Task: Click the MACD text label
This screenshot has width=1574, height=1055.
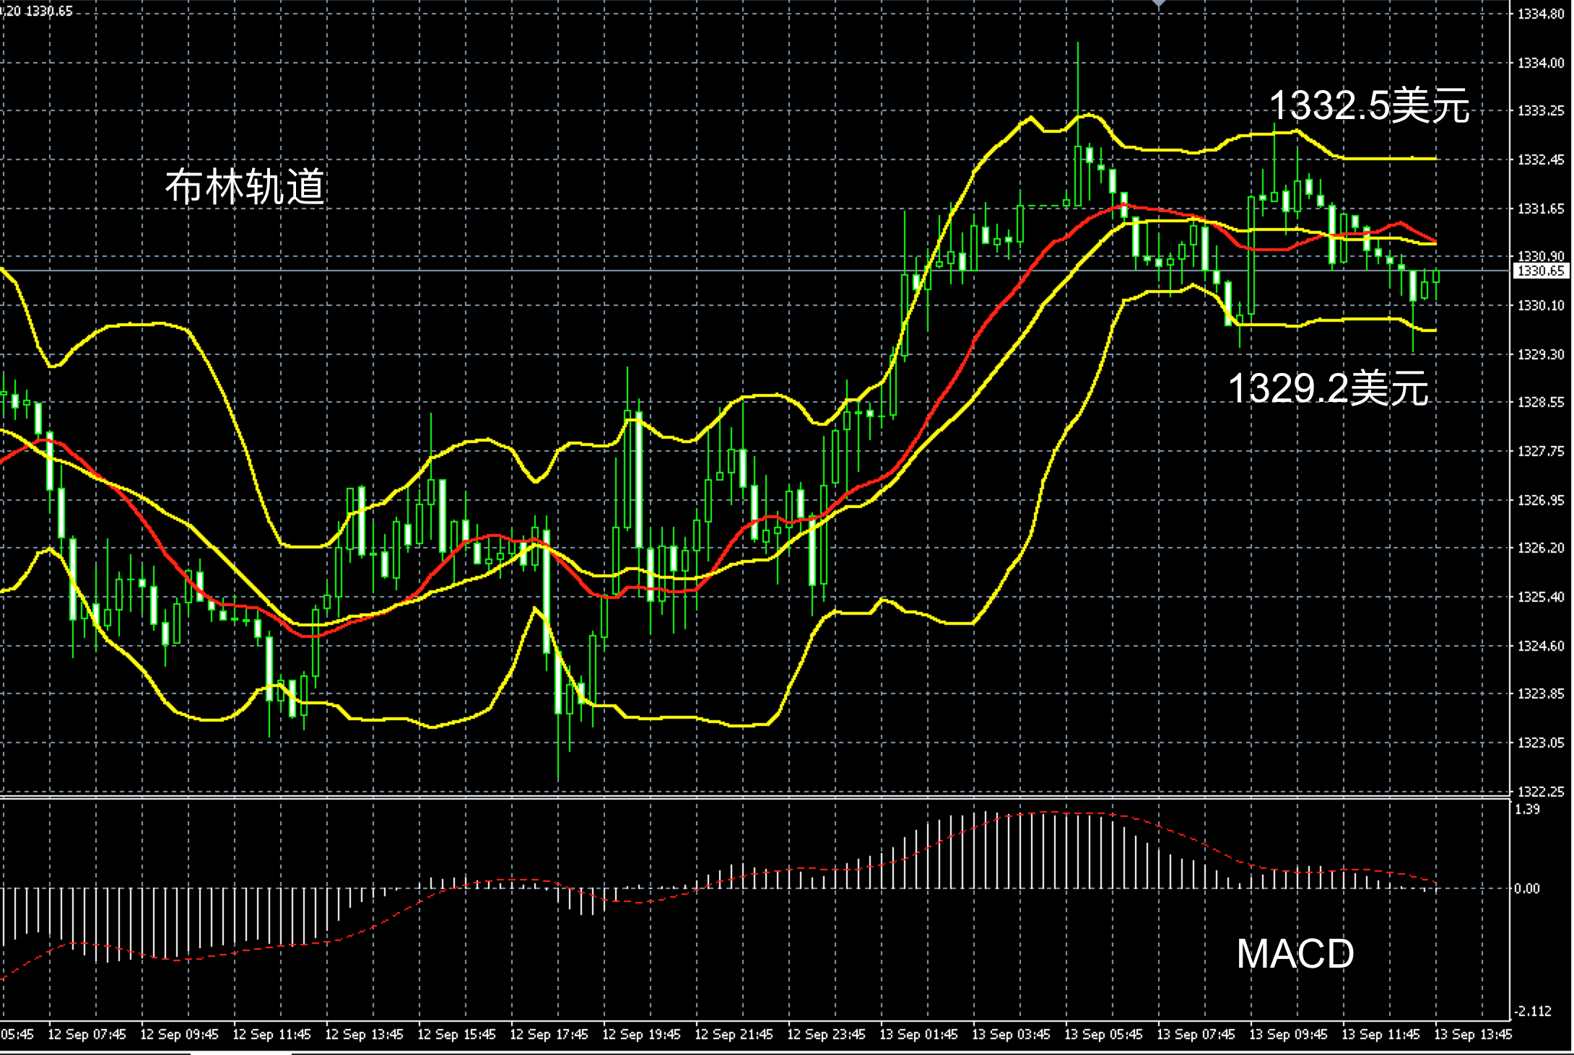Action: [x=1295, y=954]
